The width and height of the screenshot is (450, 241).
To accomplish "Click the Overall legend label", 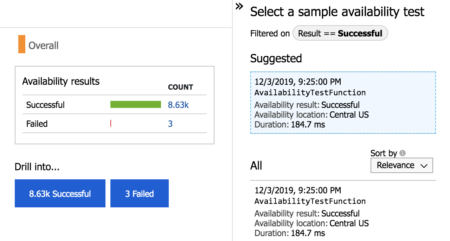I will 44,46.
